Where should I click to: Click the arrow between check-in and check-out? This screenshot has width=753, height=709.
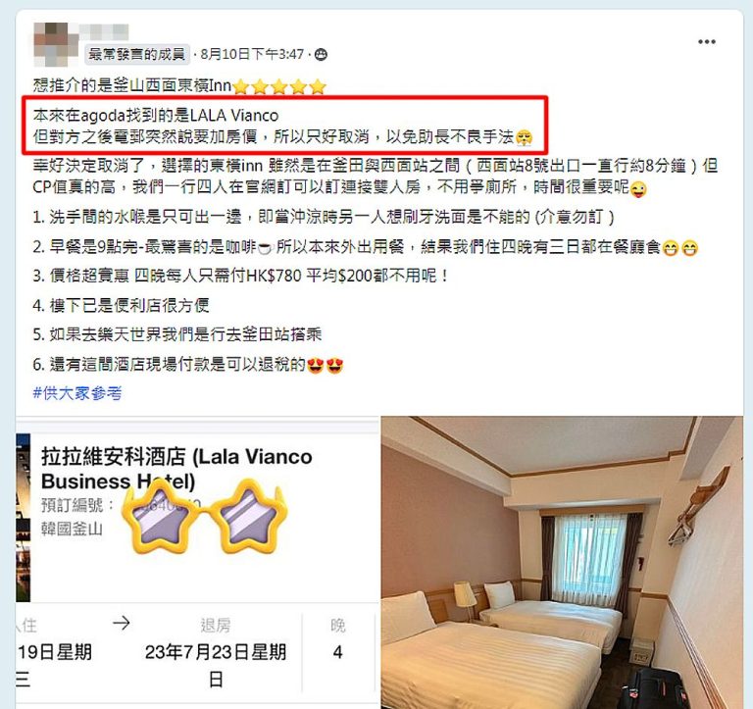tap(122, 624)
